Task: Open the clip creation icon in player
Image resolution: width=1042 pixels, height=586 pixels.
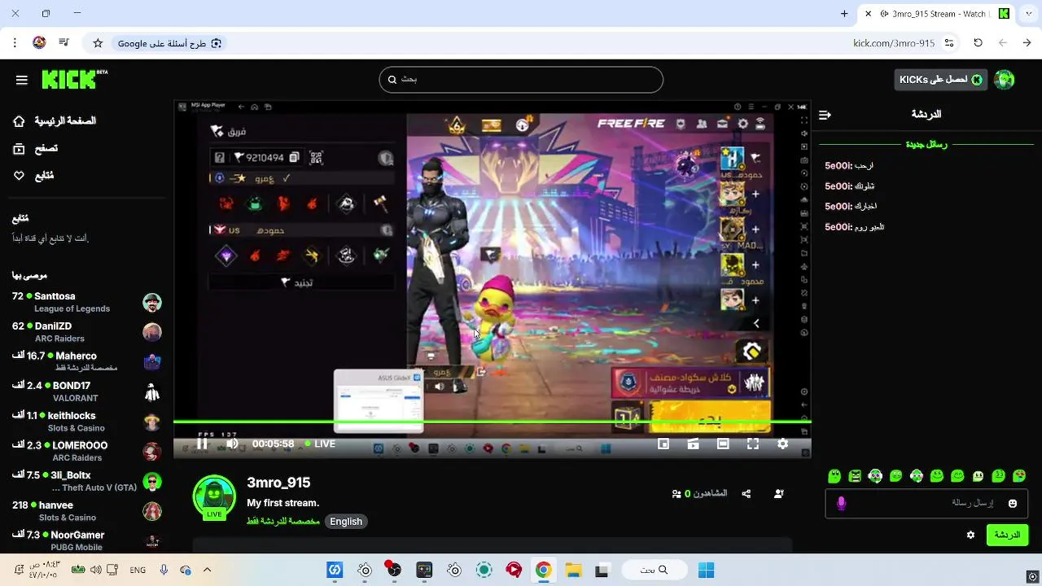Action: tap(694, 444)
